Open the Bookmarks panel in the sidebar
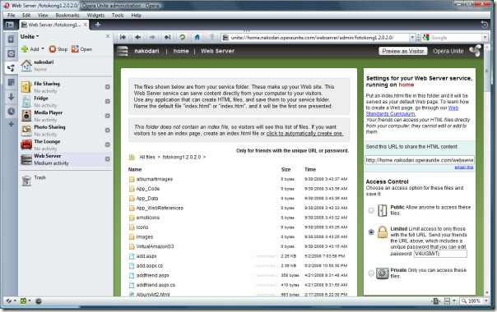Viewport: 497px width, 312px height. [11, 39]
